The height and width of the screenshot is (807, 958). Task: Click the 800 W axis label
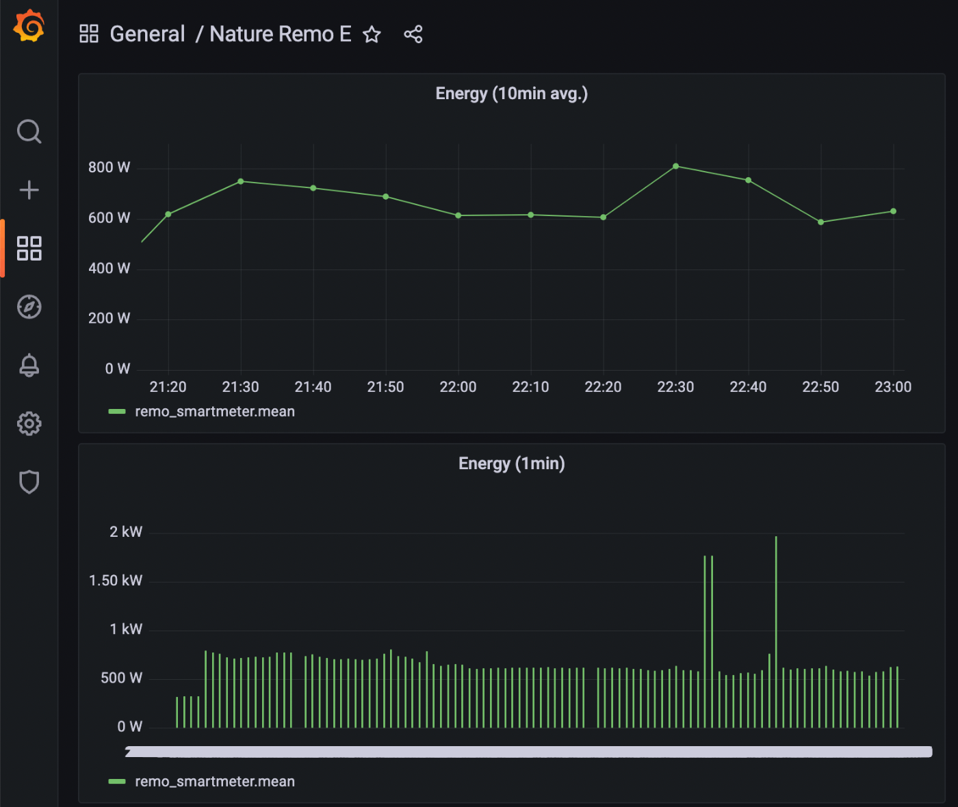(109, 168)
